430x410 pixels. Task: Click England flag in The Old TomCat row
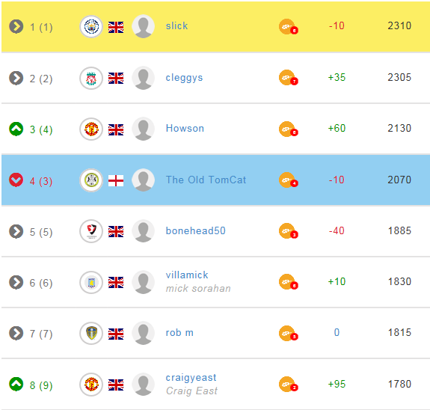[116, 180]
